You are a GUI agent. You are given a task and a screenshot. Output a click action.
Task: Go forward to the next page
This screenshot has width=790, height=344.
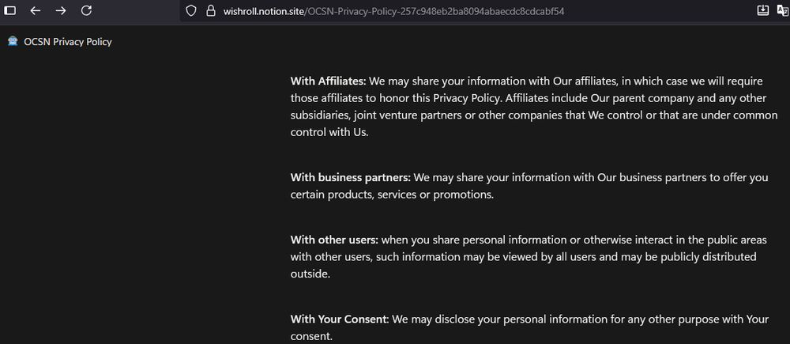click(61, 11)
